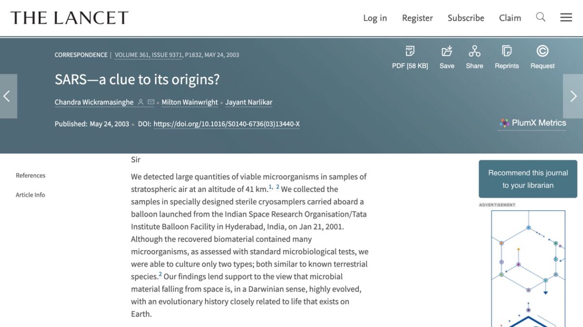Open the Register link in header
This screenshot has width=583, height=327.
tap(417, 18)
